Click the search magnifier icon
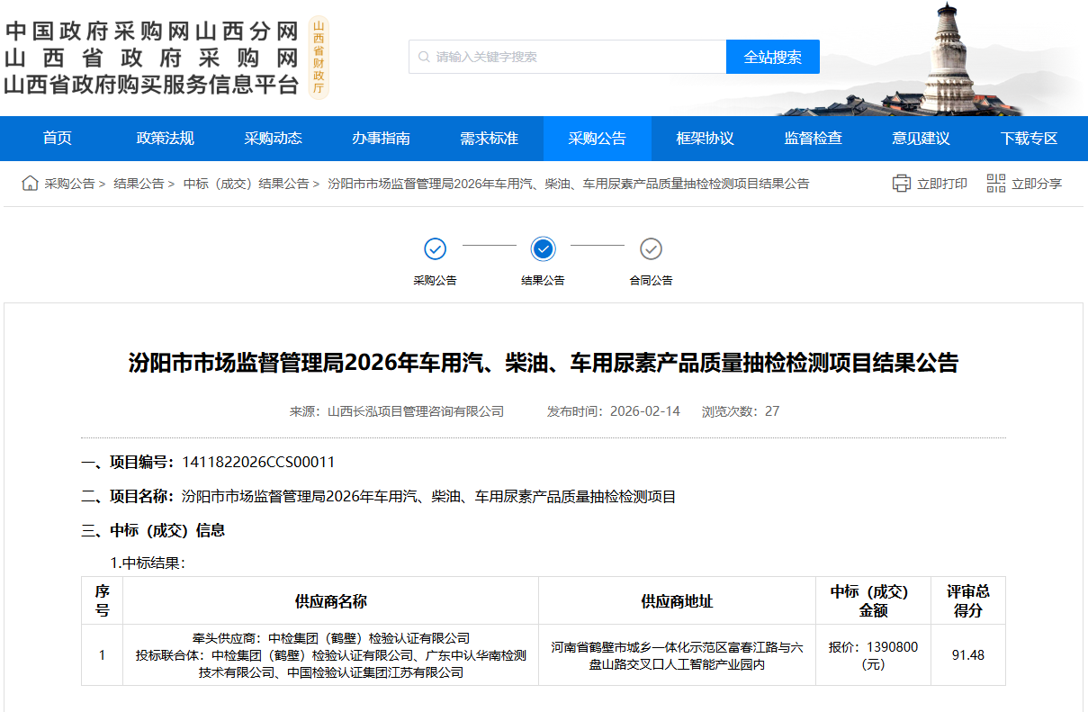Viewport: 1088px width, 712px height. (424, 57)
